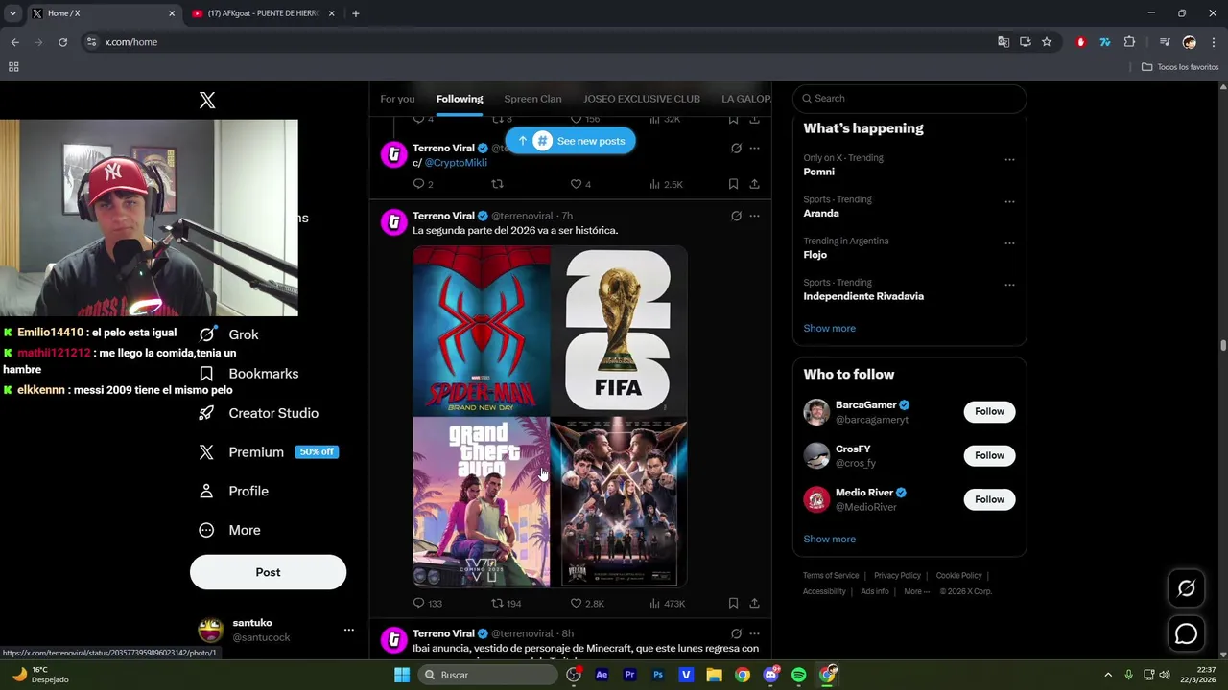Share the 2026 histórica post
The height and width of the screenshot is (690, 1228).
point(754,603)
